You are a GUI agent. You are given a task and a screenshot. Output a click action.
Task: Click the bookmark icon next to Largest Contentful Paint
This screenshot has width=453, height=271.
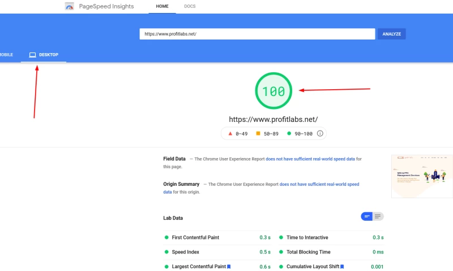pos(229,266)
